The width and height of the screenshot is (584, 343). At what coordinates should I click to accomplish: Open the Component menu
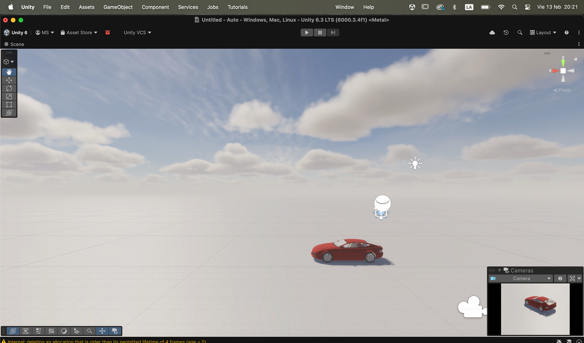point(155,7)
